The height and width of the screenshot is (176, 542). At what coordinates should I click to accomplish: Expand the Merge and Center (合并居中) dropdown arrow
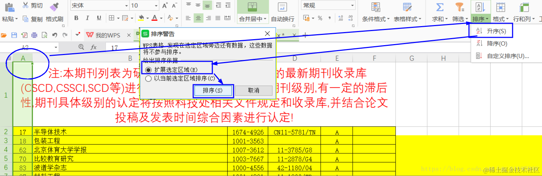pyautogui.click(x=265, y=19)
